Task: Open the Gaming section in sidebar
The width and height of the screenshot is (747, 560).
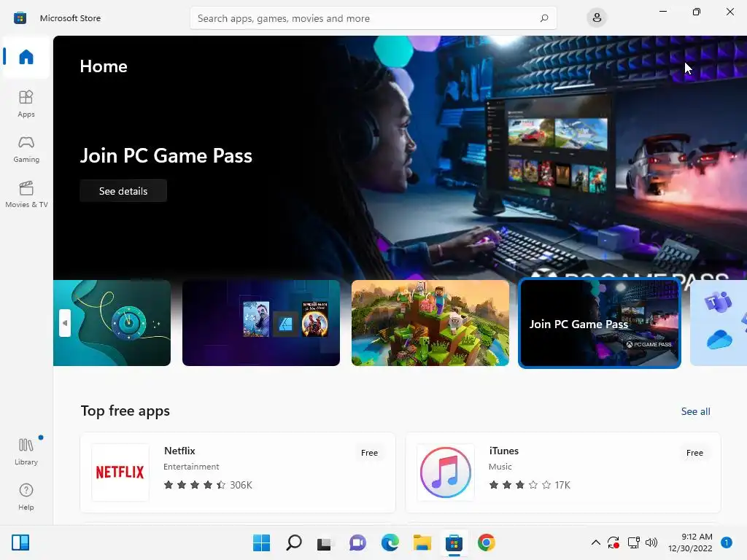Action: click(26, 149)
